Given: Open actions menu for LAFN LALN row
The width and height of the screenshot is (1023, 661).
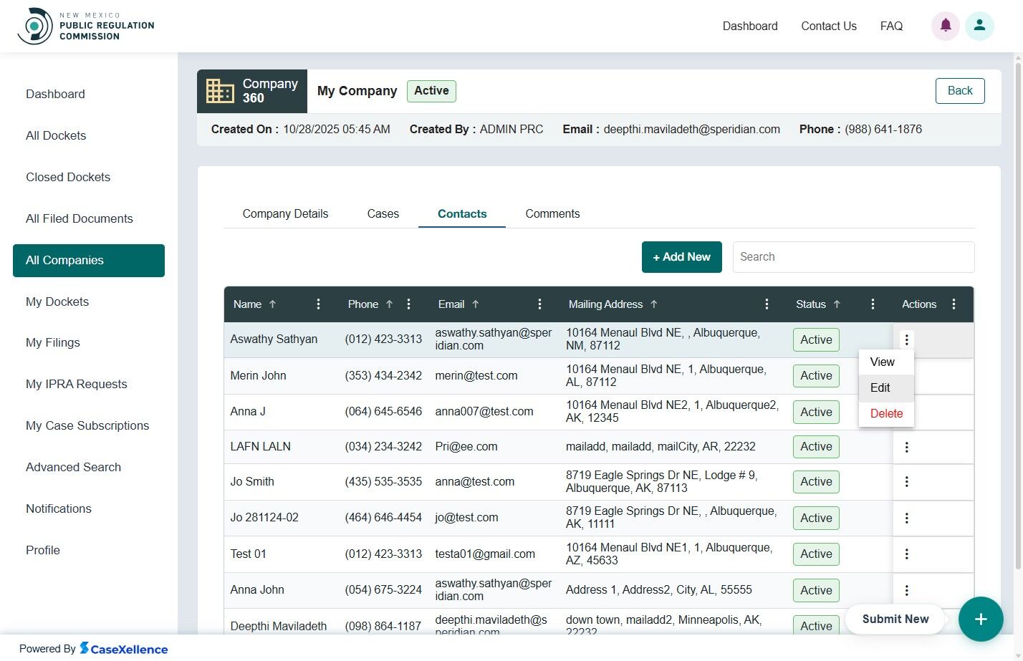Looking at the screenshot, I should pyautogui.click(x=906, y=447).
